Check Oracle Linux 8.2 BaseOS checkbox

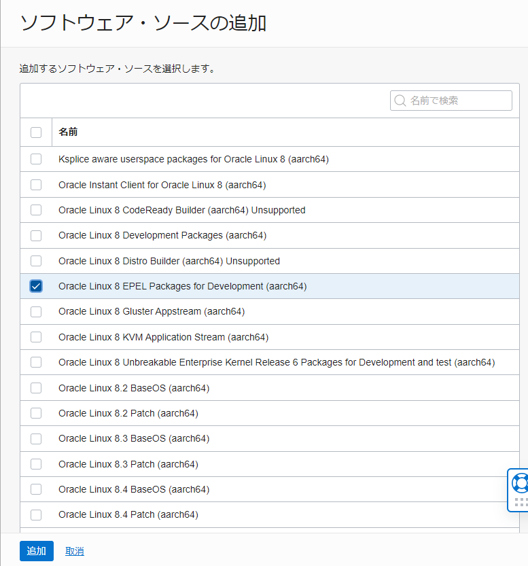pyautogui.click(x=36, y=388)
